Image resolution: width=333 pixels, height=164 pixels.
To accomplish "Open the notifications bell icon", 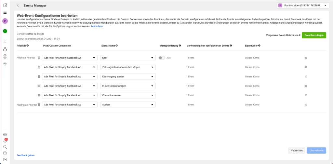I will [x=5, y=141].
